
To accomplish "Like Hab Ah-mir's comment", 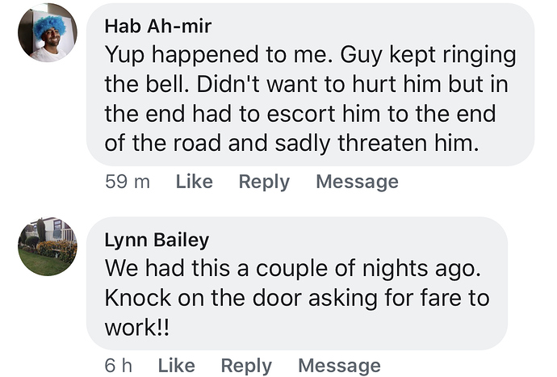I will coord(194,182).
